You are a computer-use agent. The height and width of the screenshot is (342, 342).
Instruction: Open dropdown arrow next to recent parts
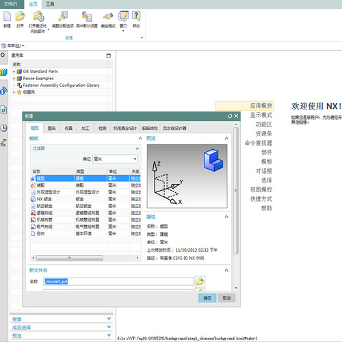pos(48,29)
